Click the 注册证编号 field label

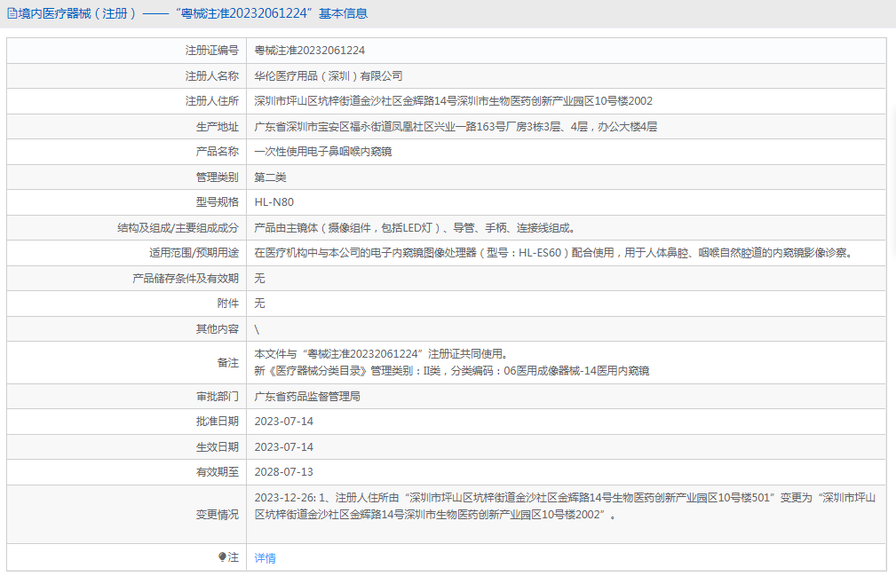click(x=212, y=51)
